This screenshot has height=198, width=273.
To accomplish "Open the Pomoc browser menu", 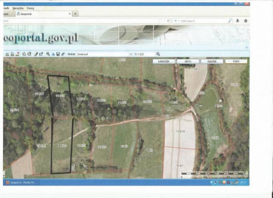I will (30, 8).
